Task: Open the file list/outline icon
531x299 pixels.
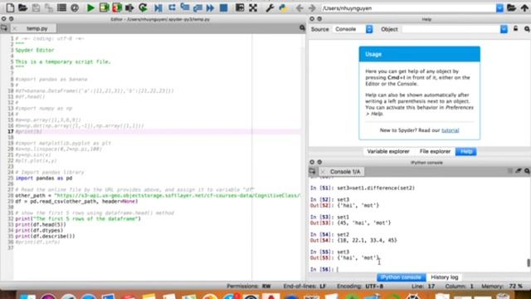Action: click(x=61, y=7)
